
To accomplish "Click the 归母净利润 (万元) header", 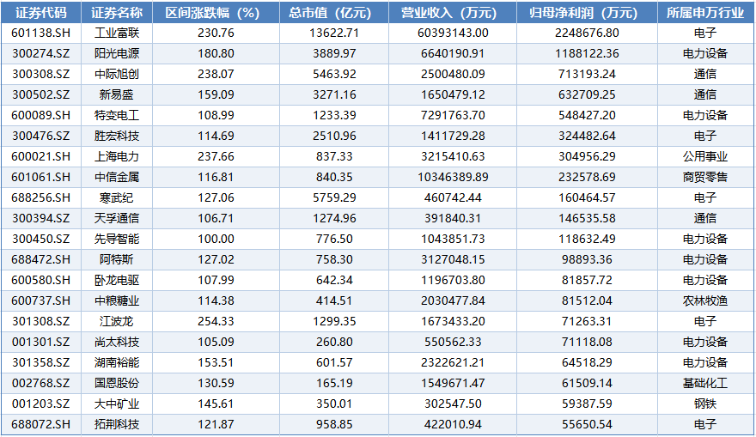I will (588, 13).
